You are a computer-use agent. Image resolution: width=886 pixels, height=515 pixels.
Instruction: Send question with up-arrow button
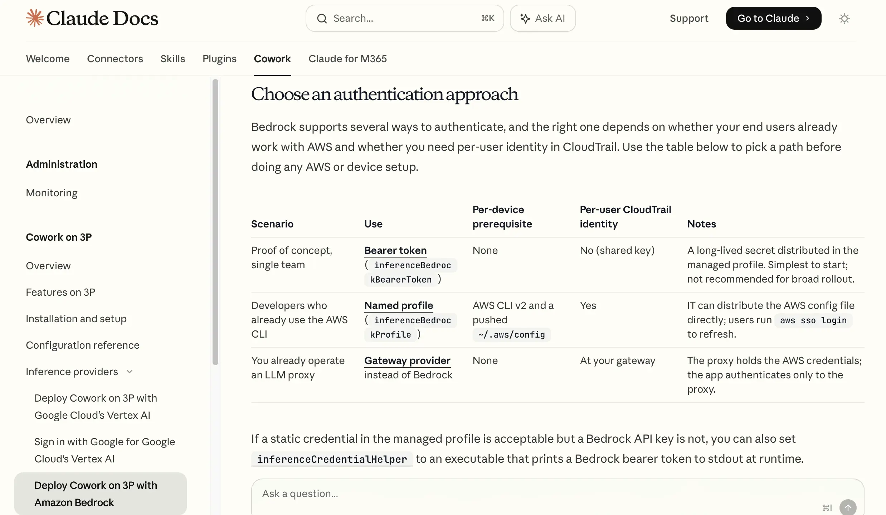click(x=848, y=507)
